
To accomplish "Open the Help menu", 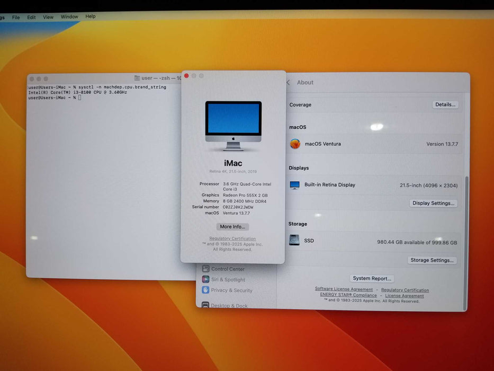I will (91, 16).
